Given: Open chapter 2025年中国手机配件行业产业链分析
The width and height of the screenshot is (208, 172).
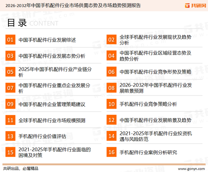Looking at the screenshot, I should 55,72.
